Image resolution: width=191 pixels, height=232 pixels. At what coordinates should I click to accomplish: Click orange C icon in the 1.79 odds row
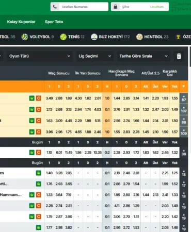tap(39, 217)
